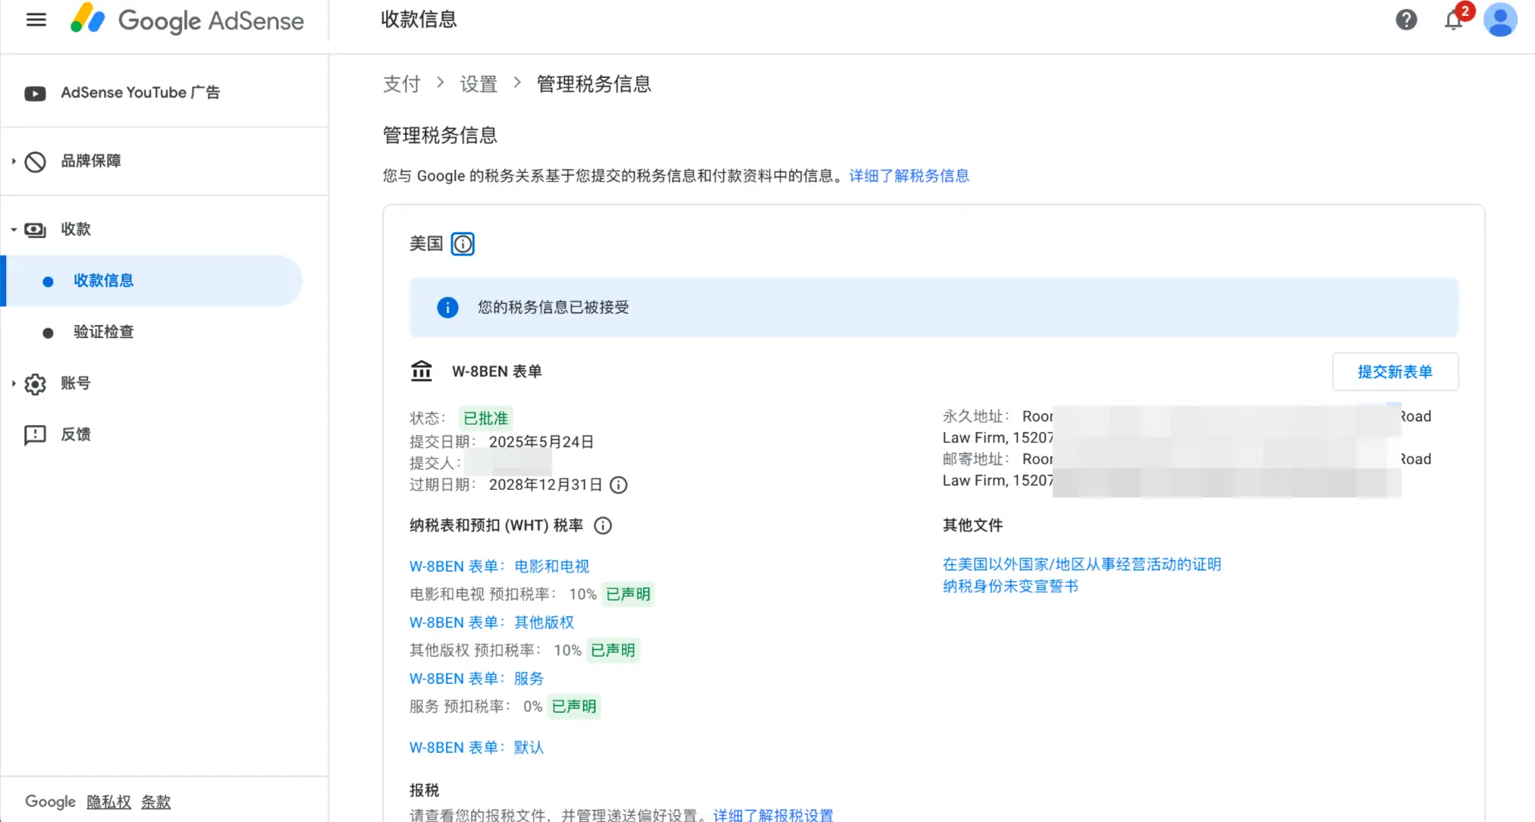Open W-8BEN 表单：其他版权 link

pyautogui.click(x=491, y=623)
